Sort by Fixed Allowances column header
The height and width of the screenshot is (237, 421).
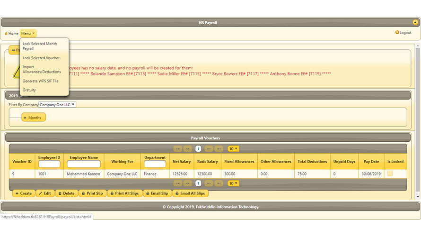239,162
